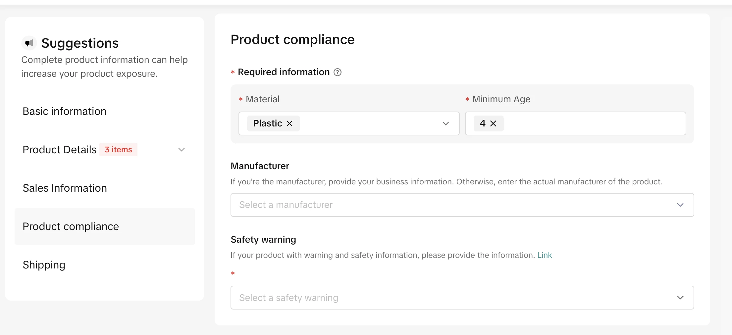This screenshot has height=335, width=732.
Task: Click the 4 chip in Minimum Age field
Action: 482,123
